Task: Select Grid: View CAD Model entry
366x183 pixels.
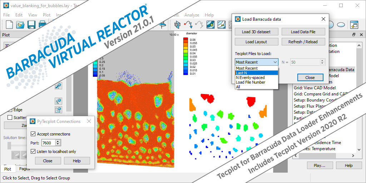Action: pos(315,88)
